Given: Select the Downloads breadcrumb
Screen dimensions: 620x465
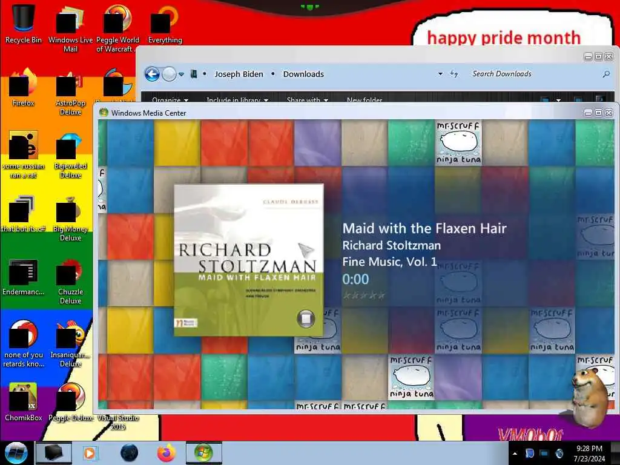Looking at the screenshot, I should point(303,74).
